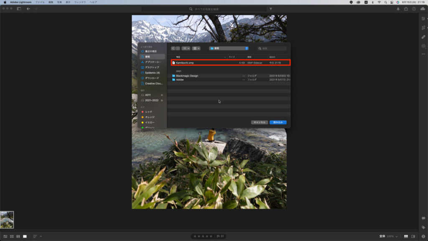Click the Cancel (キャンセル) button
This screenshot has width=428, height=241.
[x=259, y=122]
